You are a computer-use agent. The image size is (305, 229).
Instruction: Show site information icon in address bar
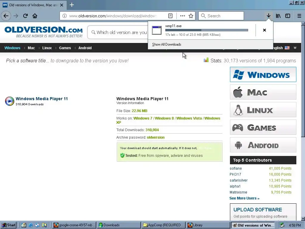pyautogui.click(x=65, y=16)
